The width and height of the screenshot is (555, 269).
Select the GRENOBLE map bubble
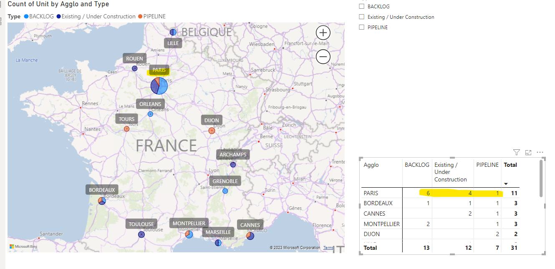[x=225, y=191]
